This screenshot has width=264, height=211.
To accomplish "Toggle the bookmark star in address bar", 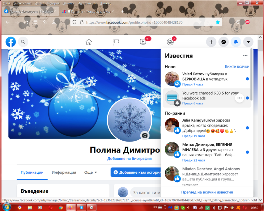I will 218,22.
